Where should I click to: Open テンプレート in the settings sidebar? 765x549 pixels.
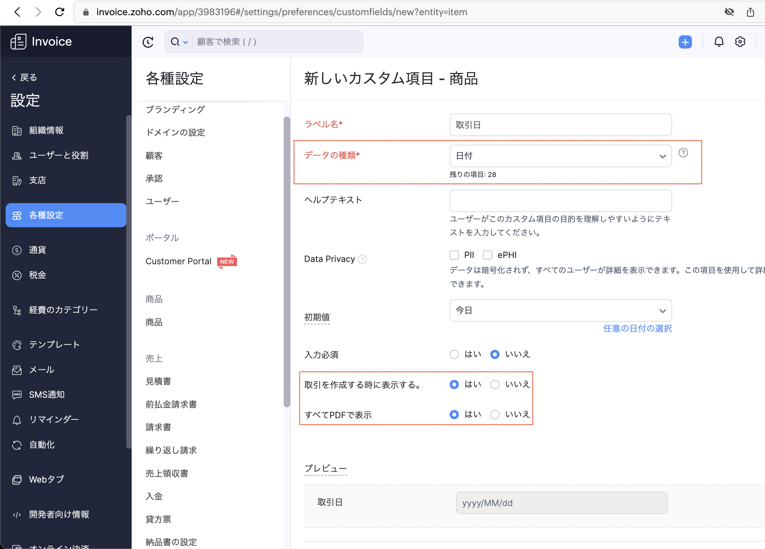tap(54, 345)
